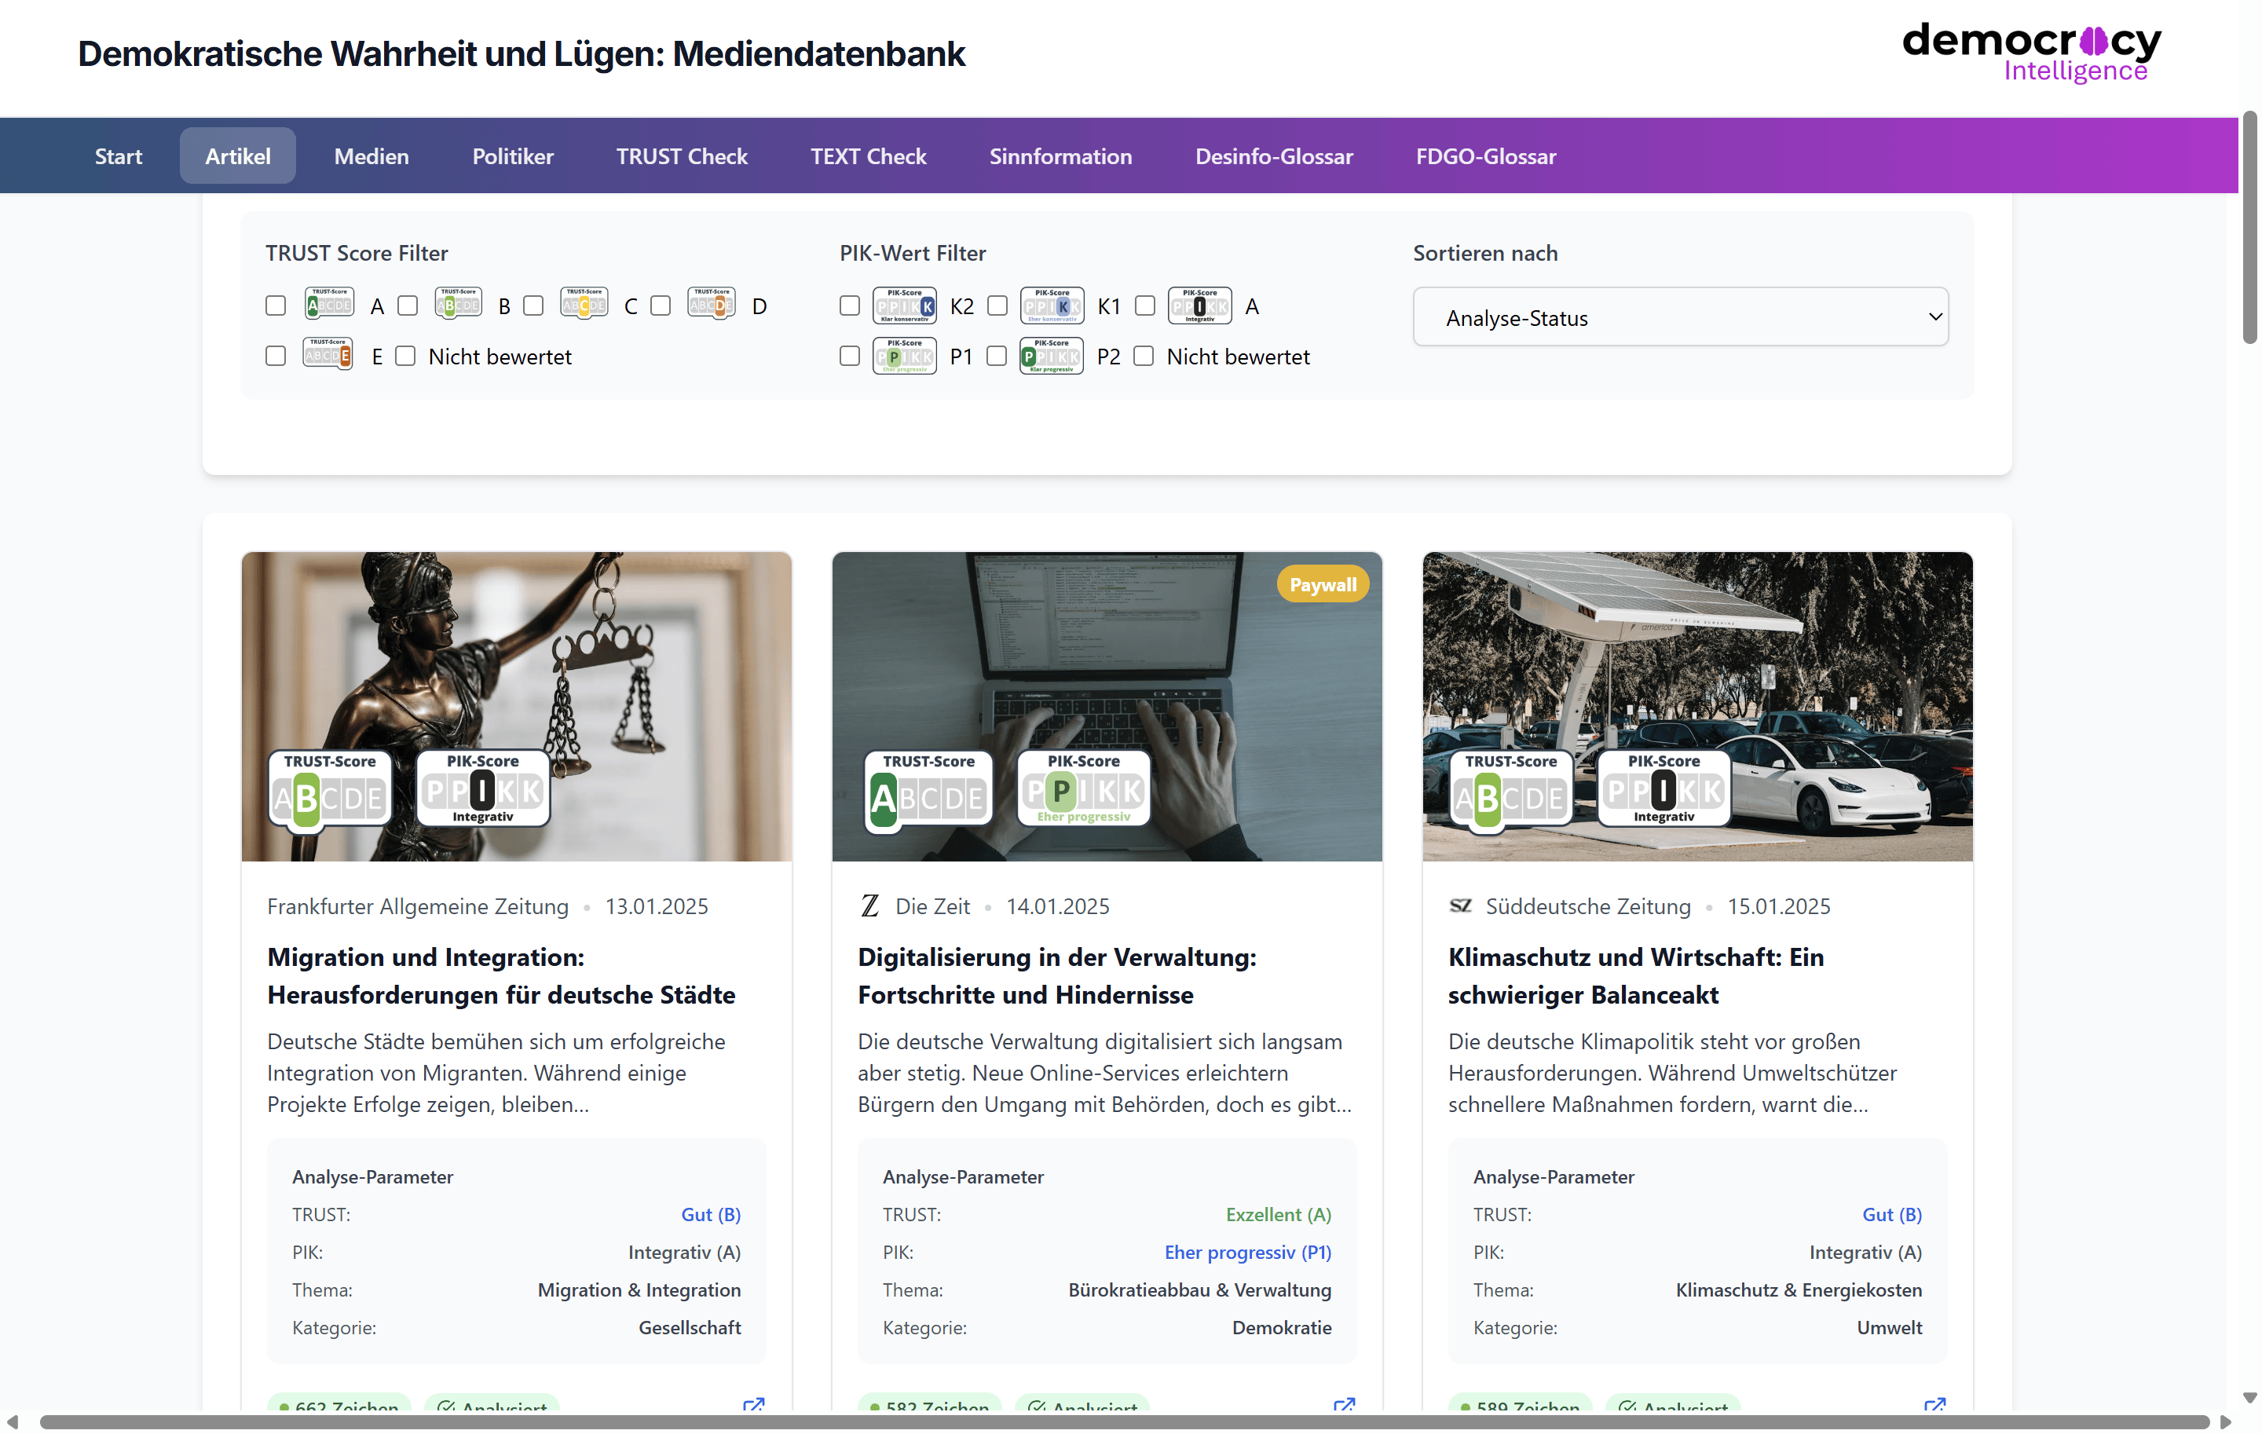The width and height of the screenshot is (2262, 1434).
Task: Click the solar carport Tesla thumbnail
Action: [1697, 706]
